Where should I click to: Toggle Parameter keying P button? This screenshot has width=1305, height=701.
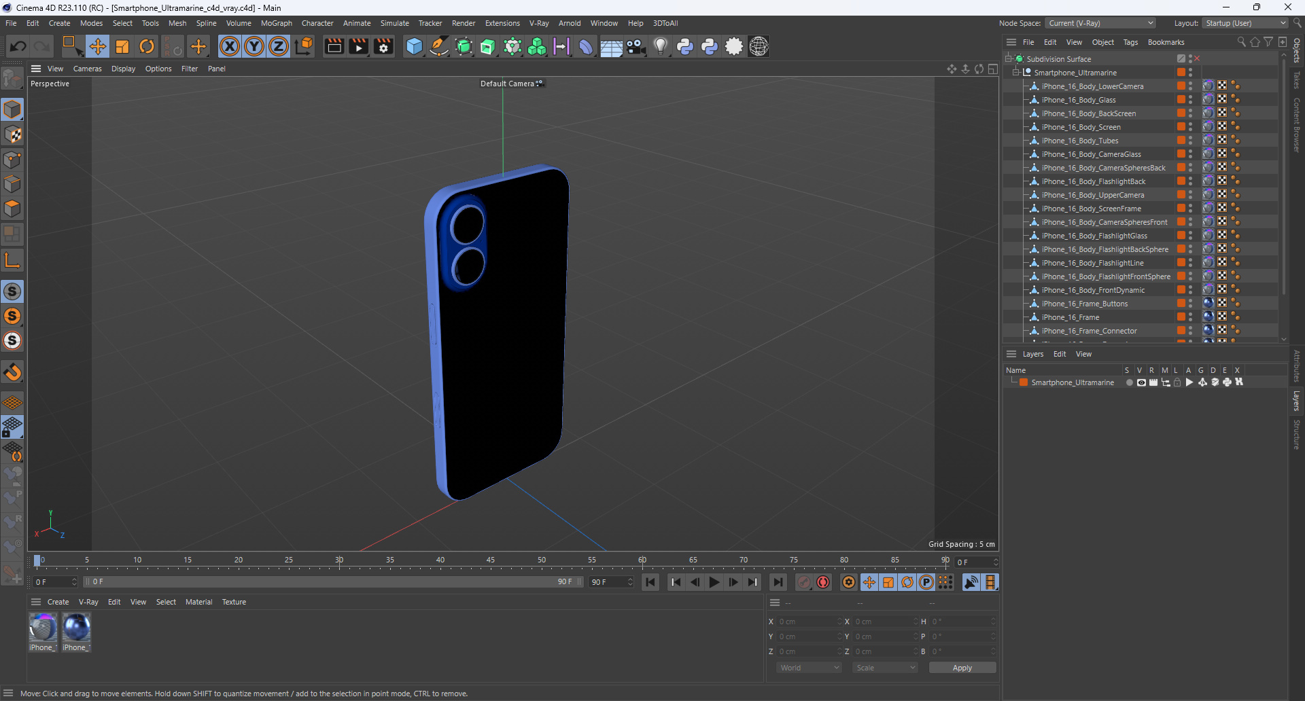(x=926, y=582)
